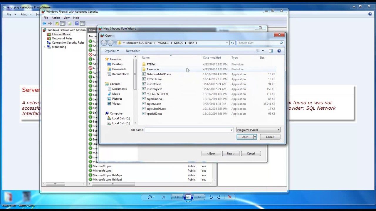Change the view with the views icon
The width and height of the screenshot is (376, 211).
(258, 51)
